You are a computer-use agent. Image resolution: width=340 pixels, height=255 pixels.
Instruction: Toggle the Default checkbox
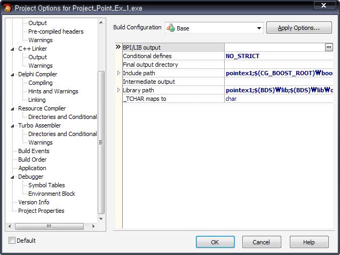[x=12, y=241]
